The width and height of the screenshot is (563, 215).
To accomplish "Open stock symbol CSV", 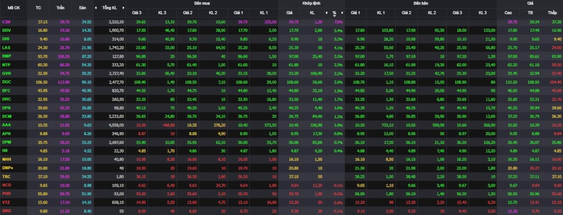I will 6,22.
